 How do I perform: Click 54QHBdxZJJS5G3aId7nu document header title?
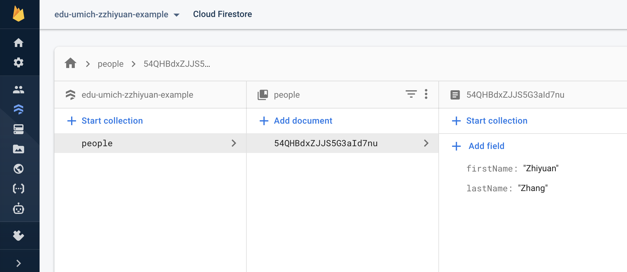[x=515, y=95]
